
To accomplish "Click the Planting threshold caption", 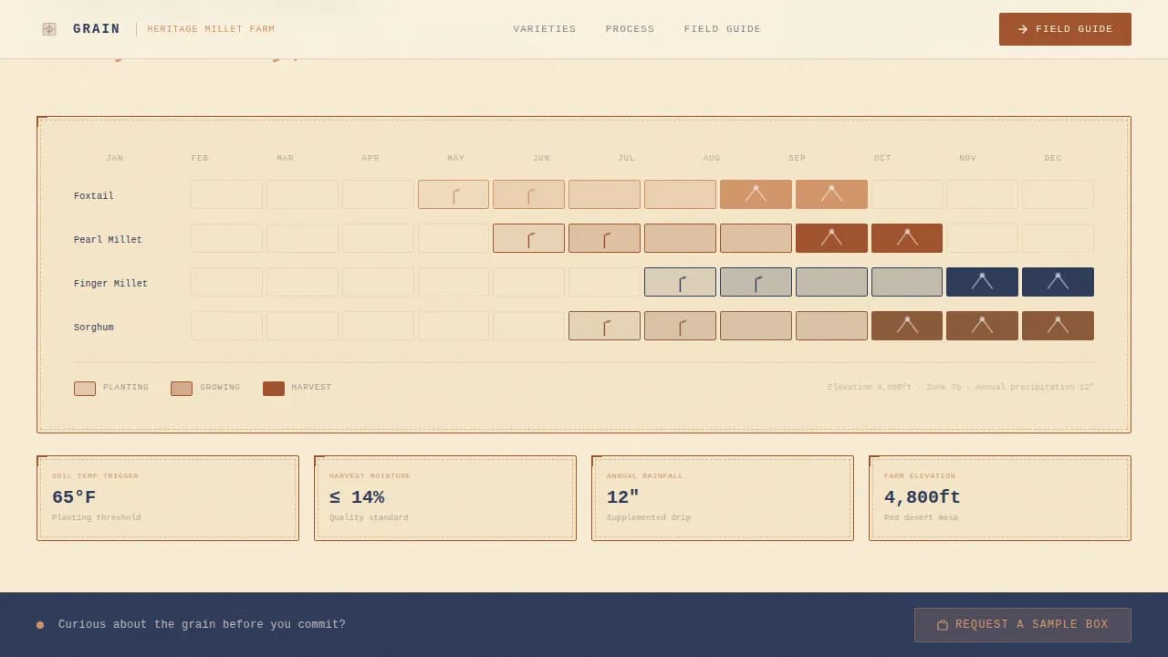I will point(97,518).
